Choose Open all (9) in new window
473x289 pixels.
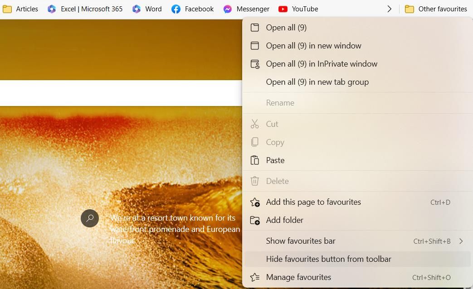(313, 45)
